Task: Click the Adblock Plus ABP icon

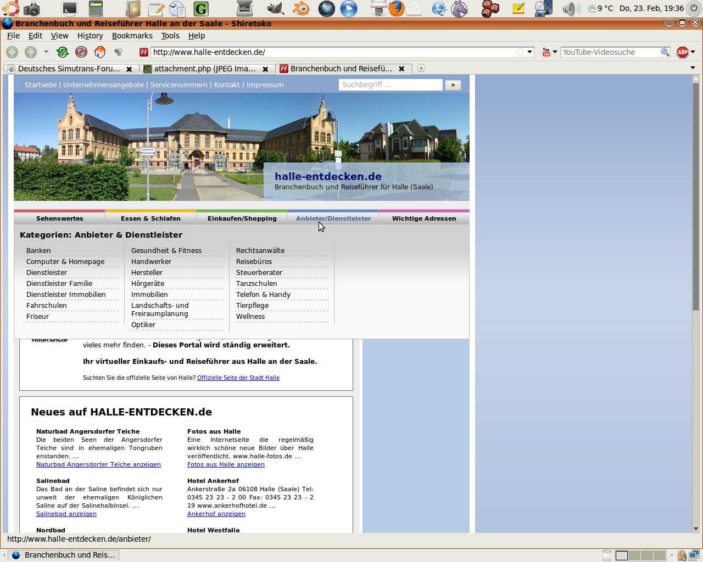Action: [x=683, y=52]
